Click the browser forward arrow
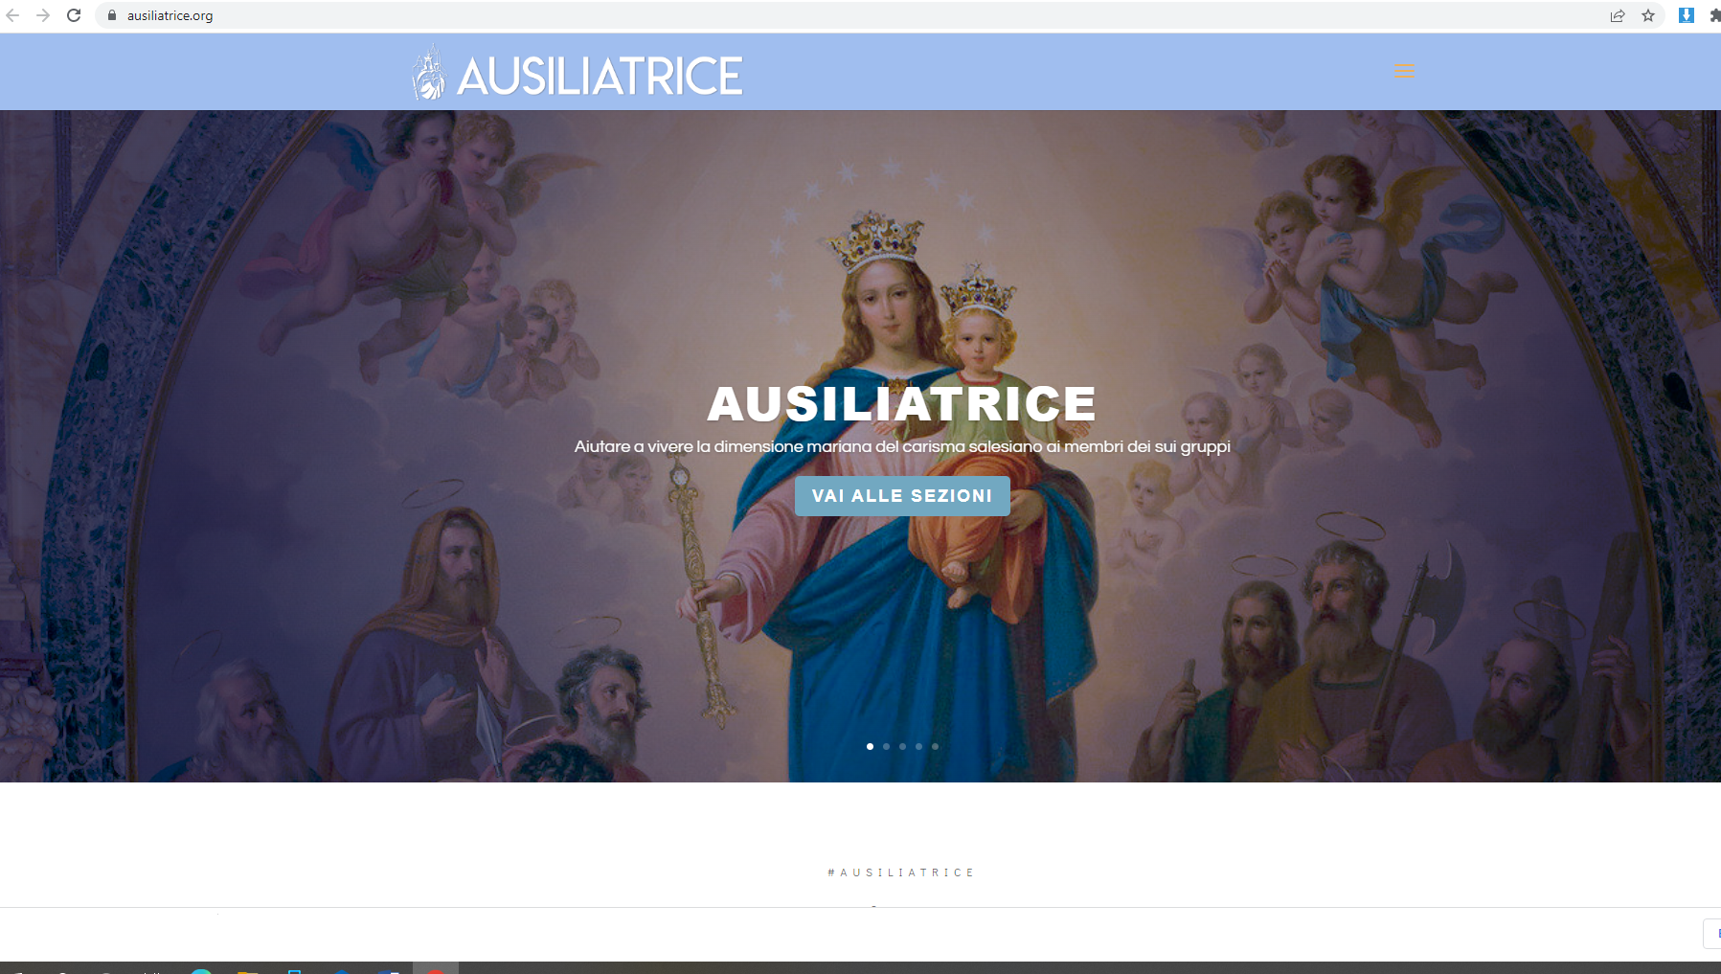 tap(43, 15)
